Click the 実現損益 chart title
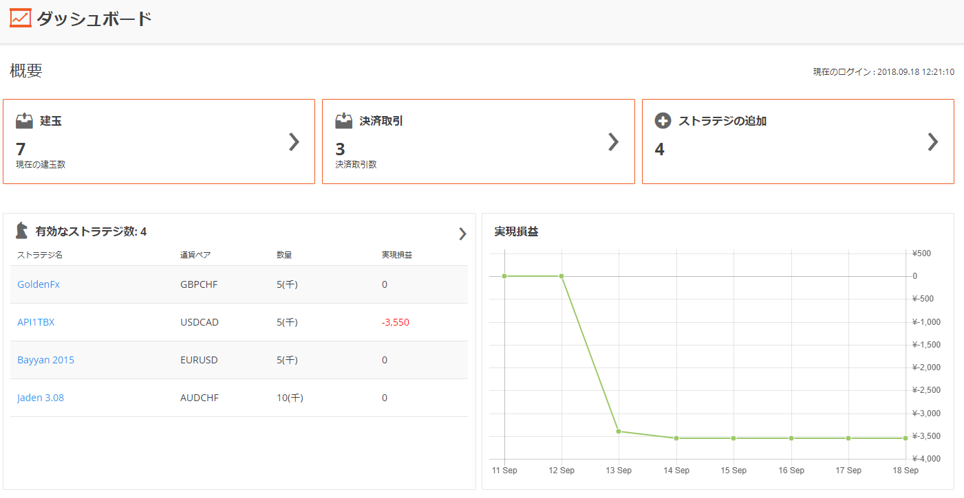964x498 pixels. coord(516,231)
